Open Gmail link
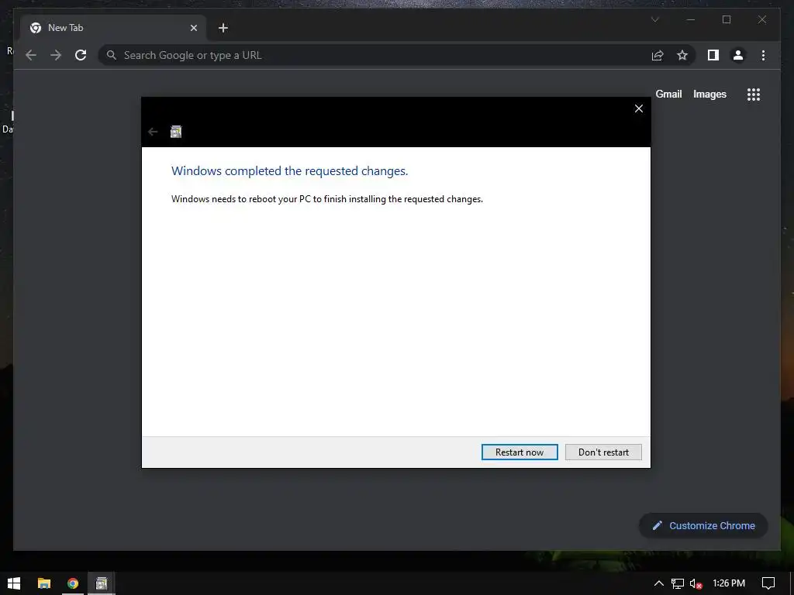This screenshot has height=595, width=794. point(668,94)
